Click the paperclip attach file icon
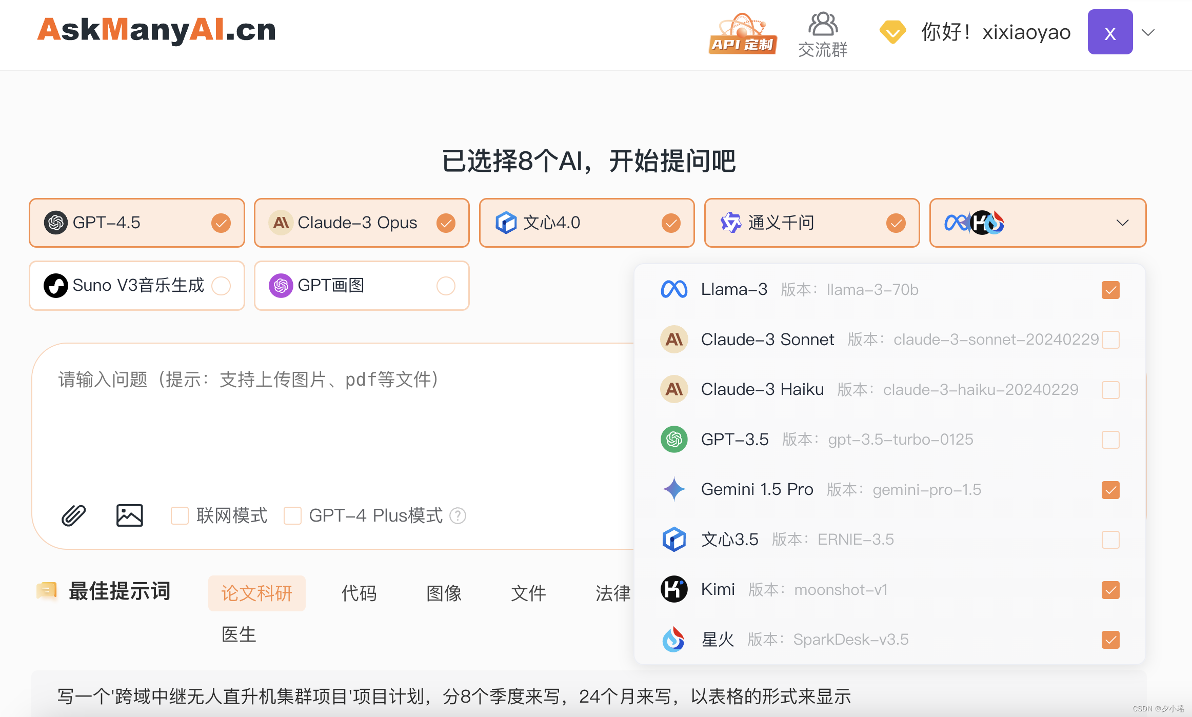 point(74,515)
